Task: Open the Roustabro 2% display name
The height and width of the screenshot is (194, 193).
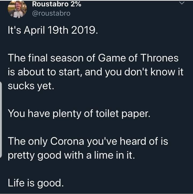Action: [x=57, y=4]
